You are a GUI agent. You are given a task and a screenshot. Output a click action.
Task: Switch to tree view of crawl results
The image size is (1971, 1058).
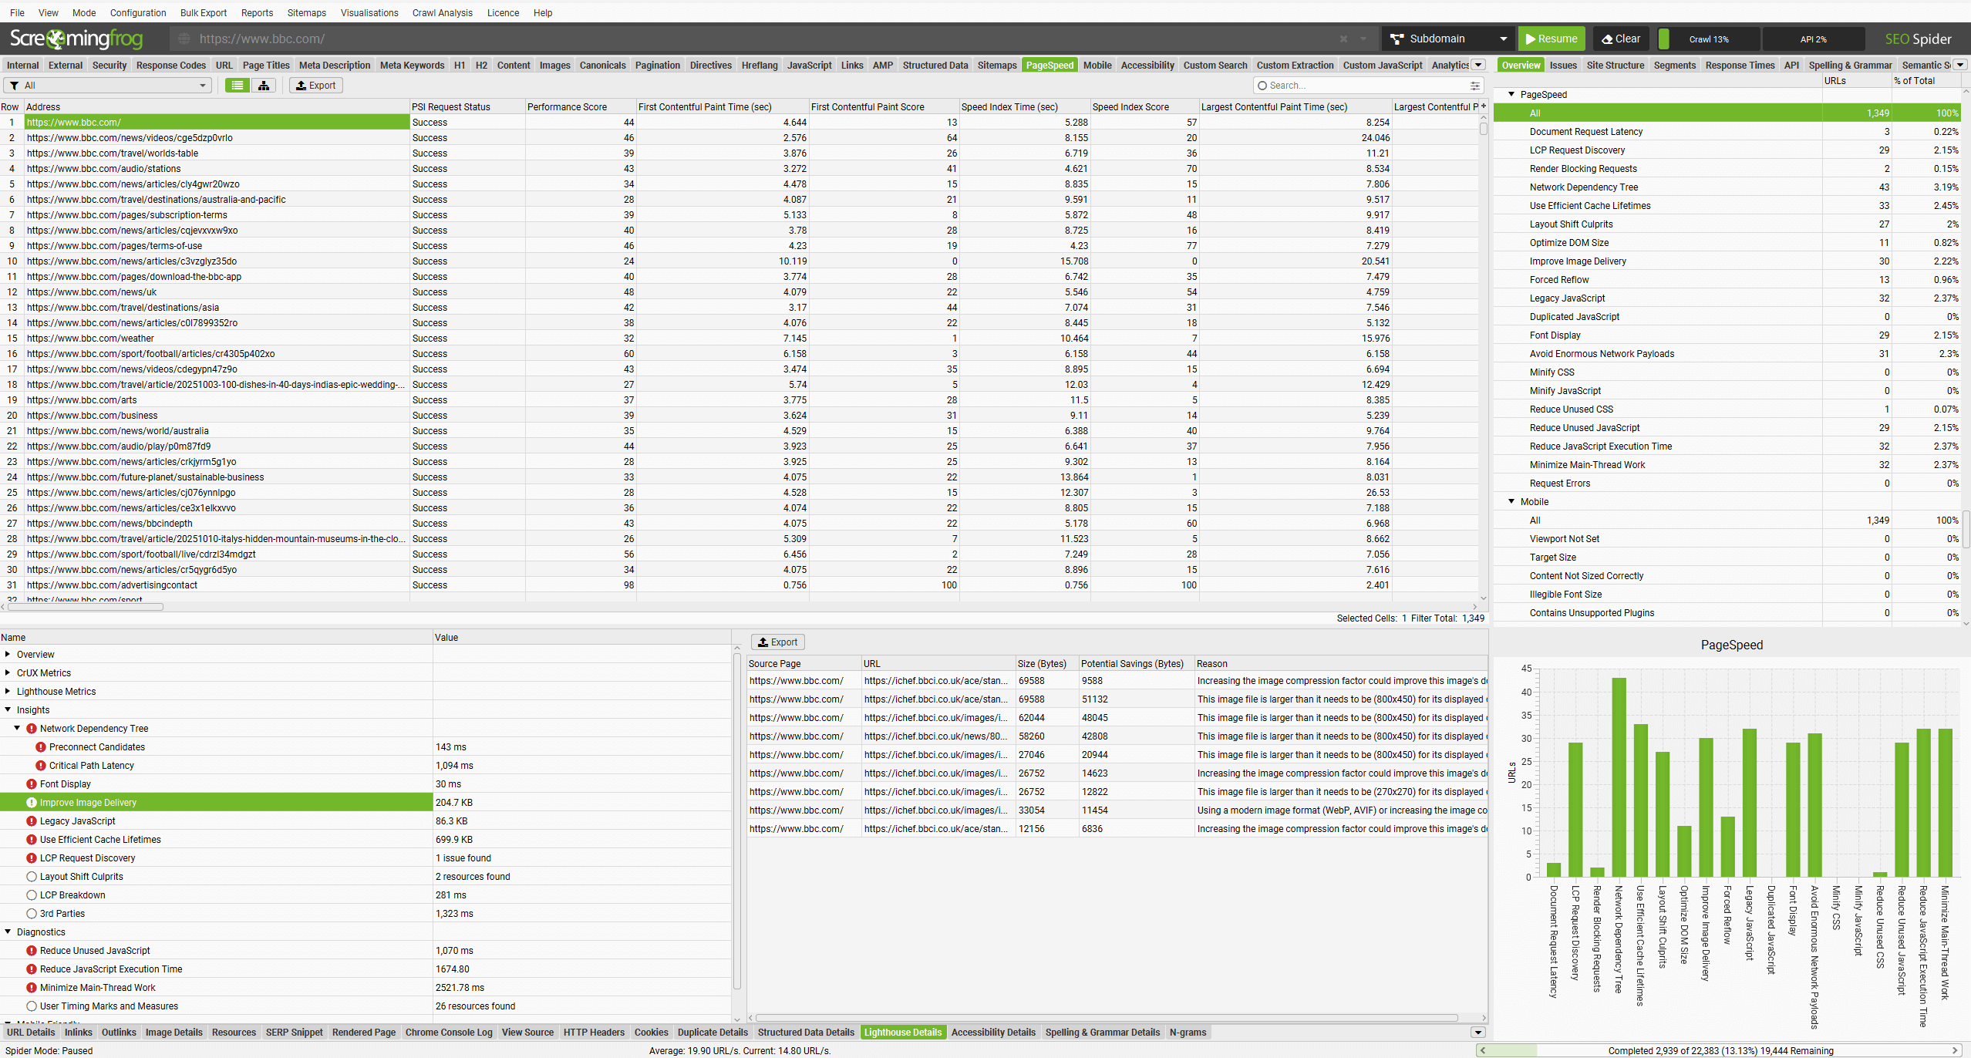pyautogui.click(x=264, y=85)
